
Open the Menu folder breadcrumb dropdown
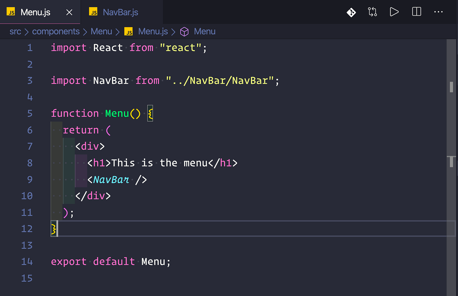101,31
